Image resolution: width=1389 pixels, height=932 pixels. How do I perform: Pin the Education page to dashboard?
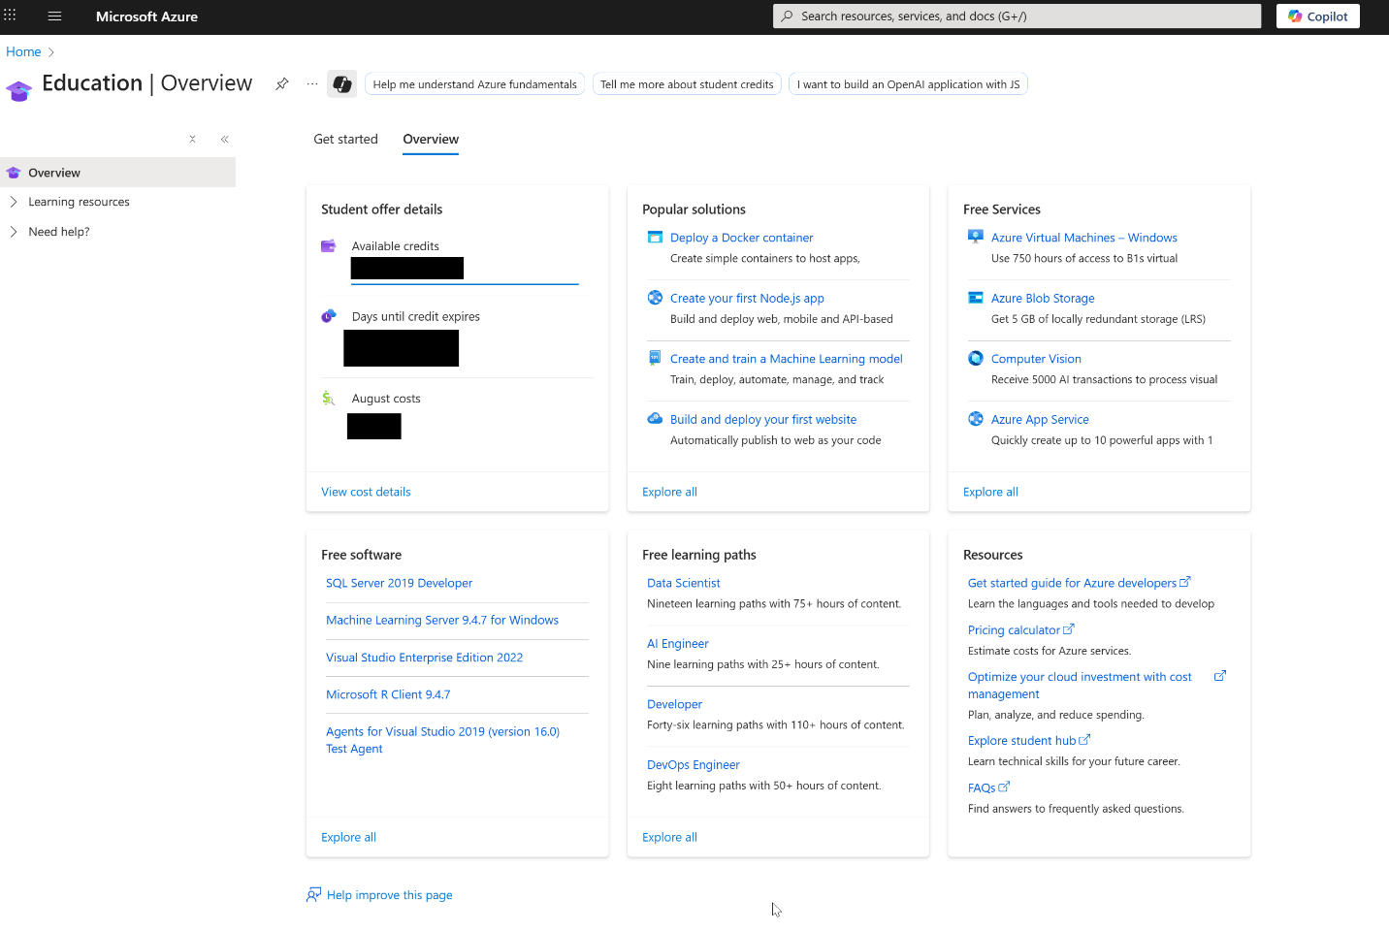pyautogui.click(x=281, y=83)
